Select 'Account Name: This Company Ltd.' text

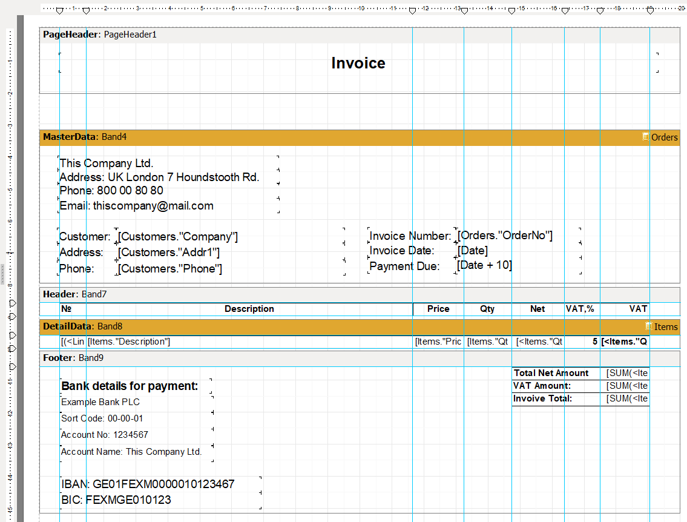[131, 451]
